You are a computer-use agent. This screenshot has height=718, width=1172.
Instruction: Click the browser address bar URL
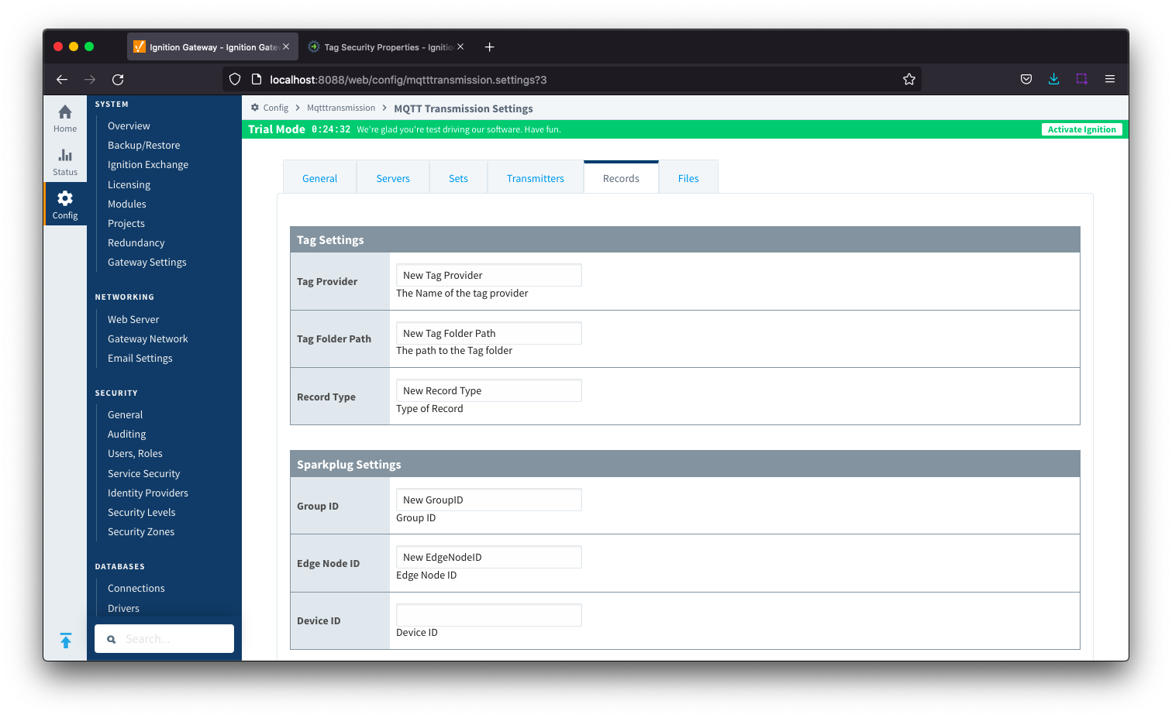coord(408,80)
